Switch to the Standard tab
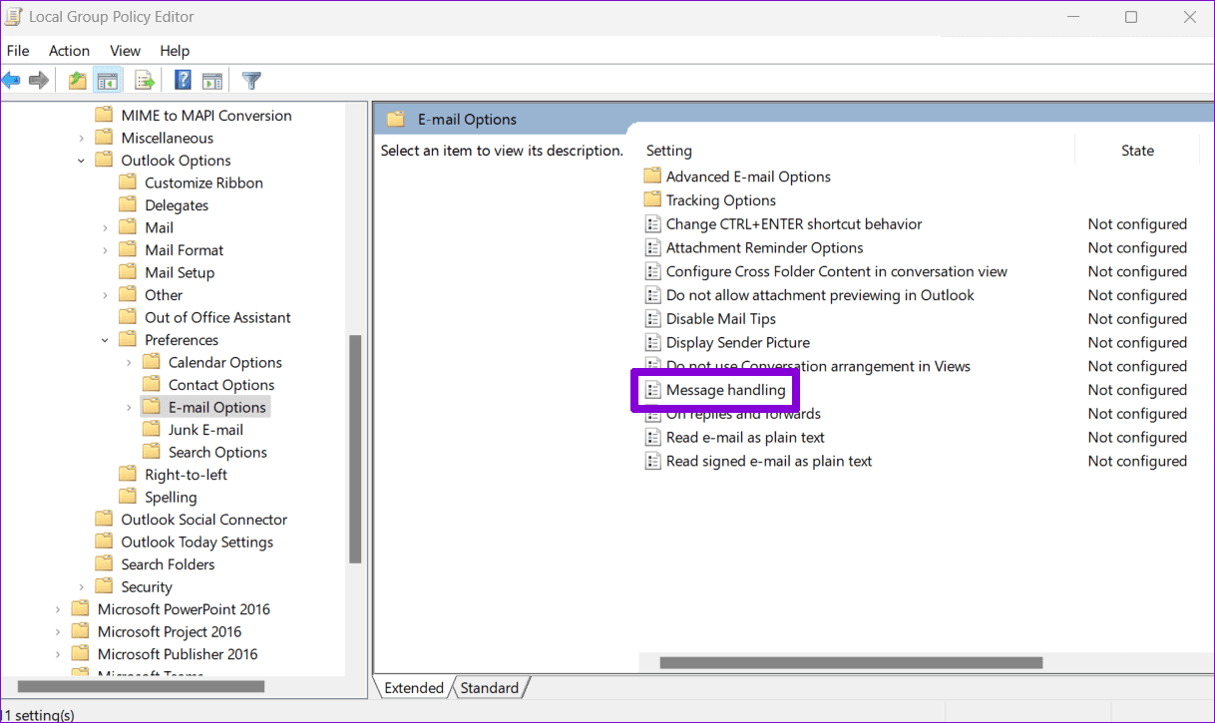This screenshot has width=1215, height=723. point(490,687)
